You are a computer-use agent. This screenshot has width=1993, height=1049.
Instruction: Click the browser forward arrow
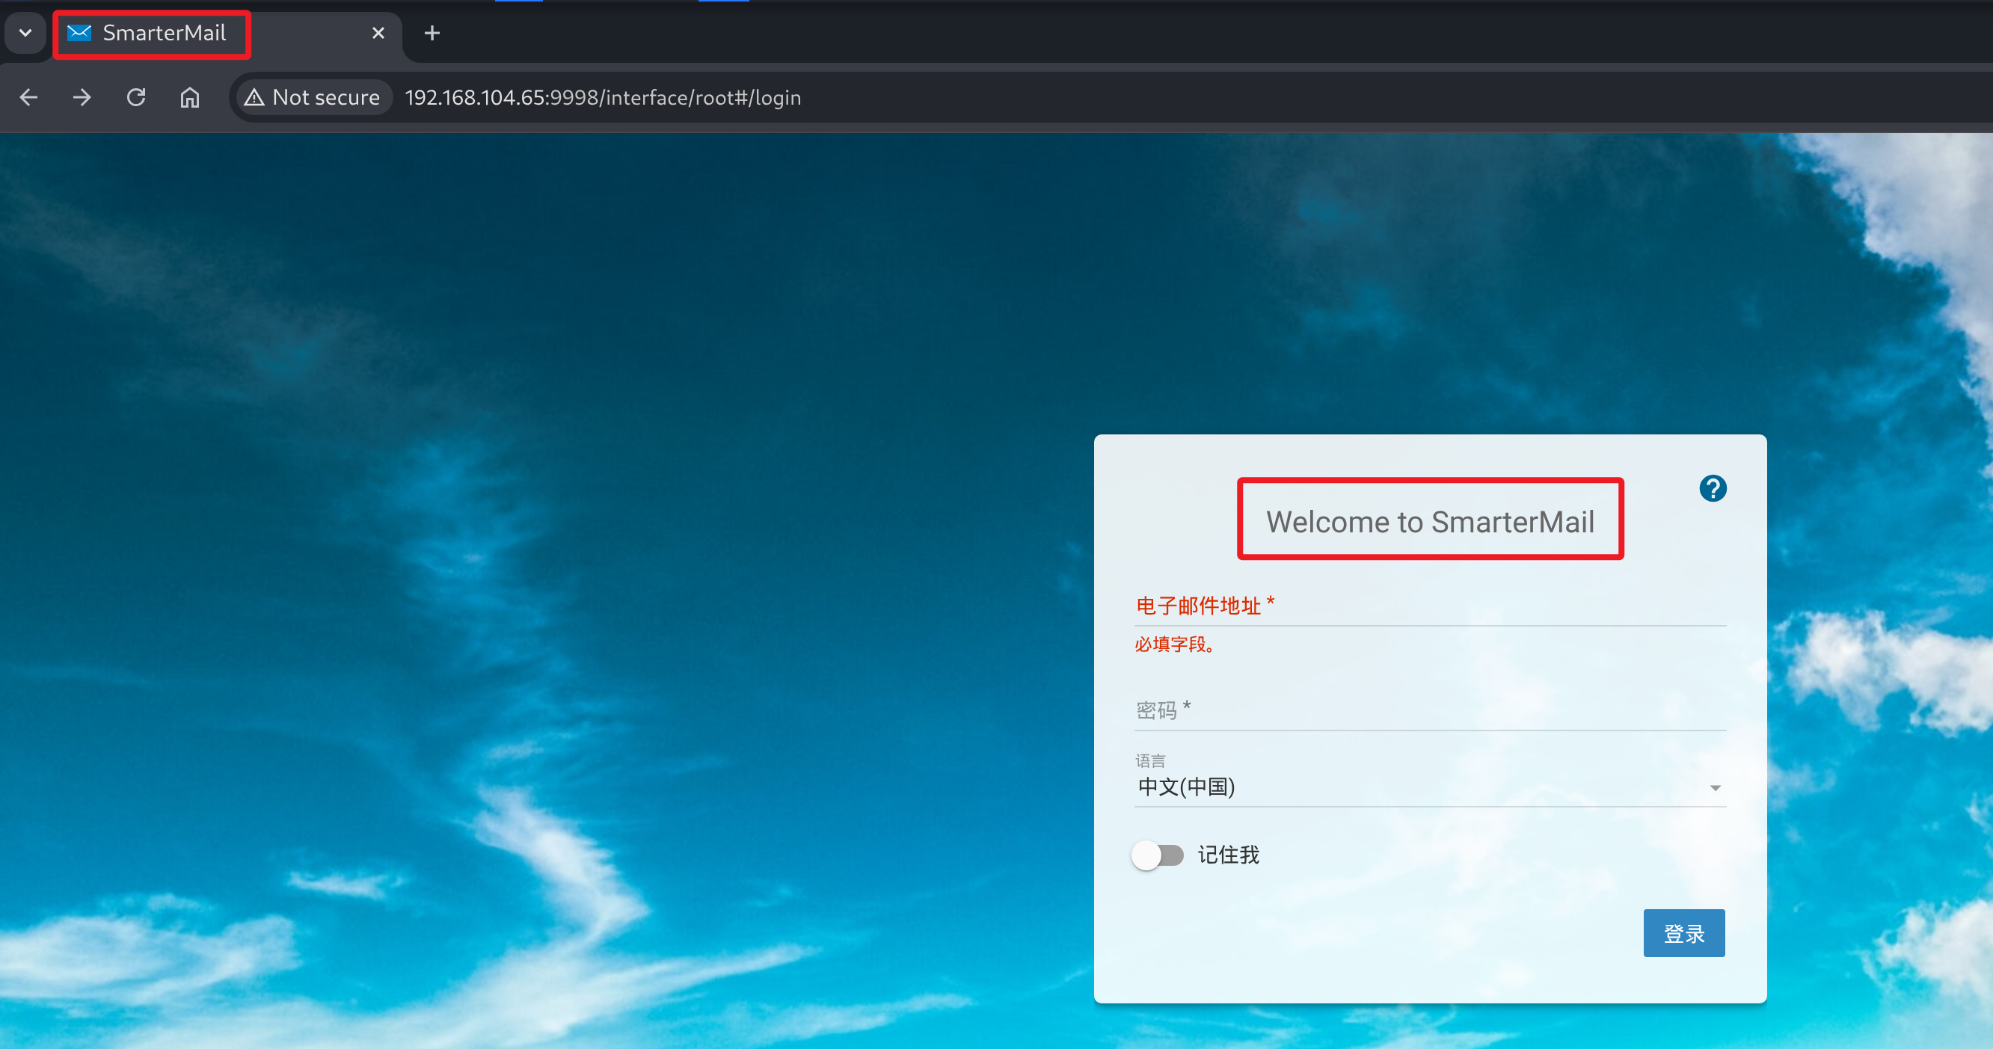coord(82,97)
